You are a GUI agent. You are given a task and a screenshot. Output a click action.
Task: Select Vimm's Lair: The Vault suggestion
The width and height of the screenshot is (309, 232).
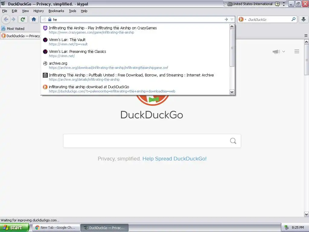[x=135, y=42]
